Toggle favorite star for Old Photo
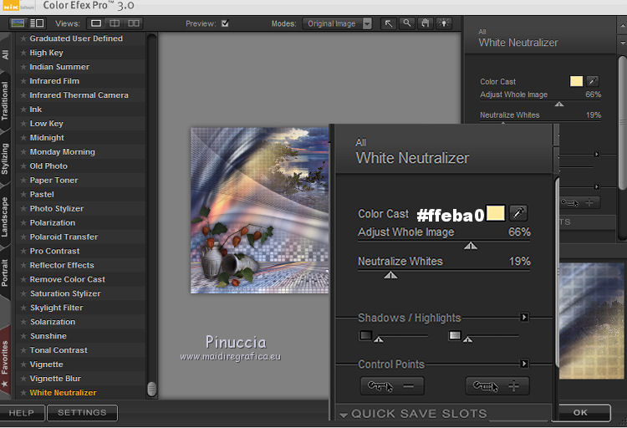The width and height of the screenshot is (627, 428). coord(23,166)
